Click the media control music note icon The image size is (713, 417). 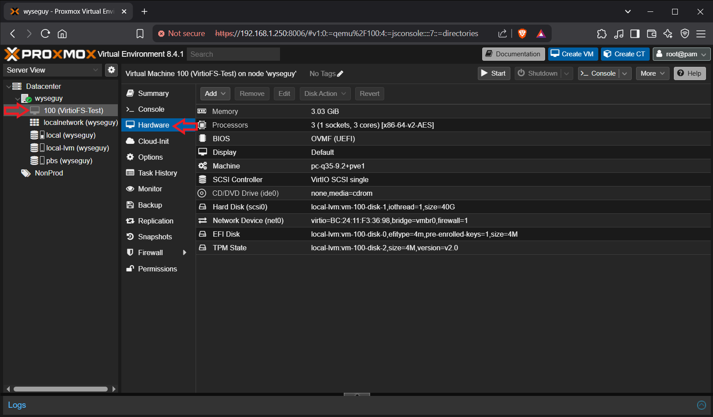point(618,33)
